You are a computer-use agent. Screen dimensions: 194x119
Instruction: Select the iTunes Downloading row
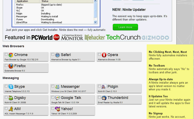[54, 19]
